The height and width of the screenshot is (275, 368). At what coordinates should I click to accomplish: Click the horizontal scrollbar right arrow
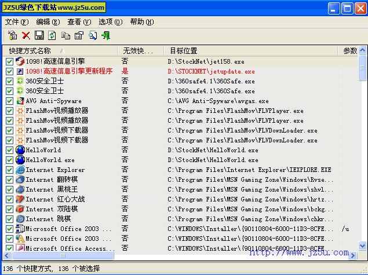(353, 255)
